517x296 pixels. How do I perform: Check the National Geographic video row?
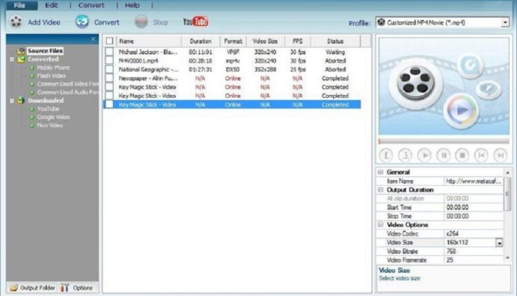110,70
